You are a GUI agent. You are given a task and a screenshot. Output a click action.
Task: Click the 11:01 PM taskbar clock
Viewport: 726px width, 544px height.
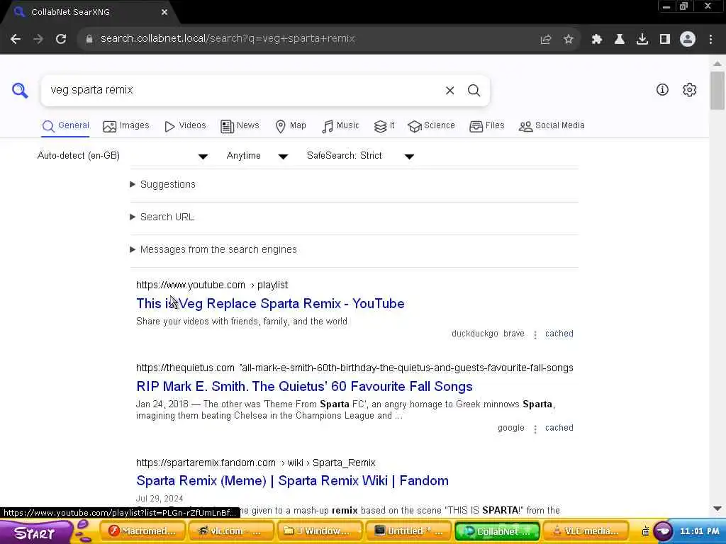pyautogui.click(x=700, y=531)
